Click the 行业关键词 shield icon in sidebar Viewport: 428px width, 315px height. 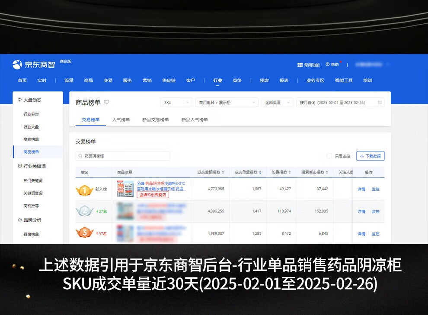[x=19, y=166]
